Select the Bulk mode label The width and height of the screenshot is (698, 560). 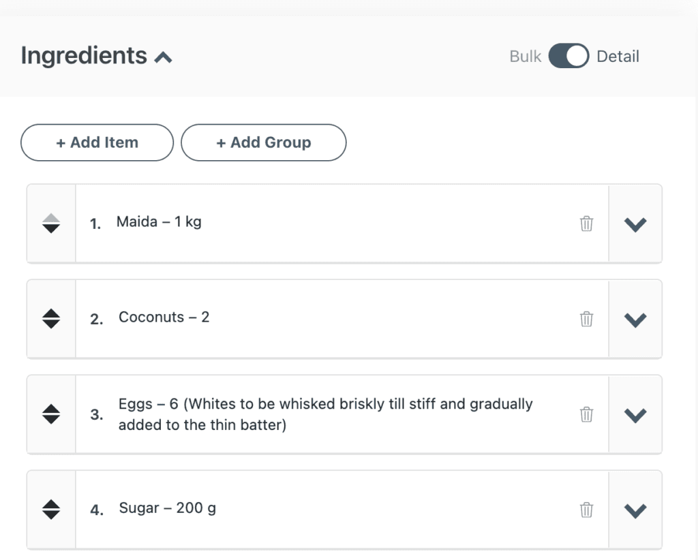click(x=525, y=57)
